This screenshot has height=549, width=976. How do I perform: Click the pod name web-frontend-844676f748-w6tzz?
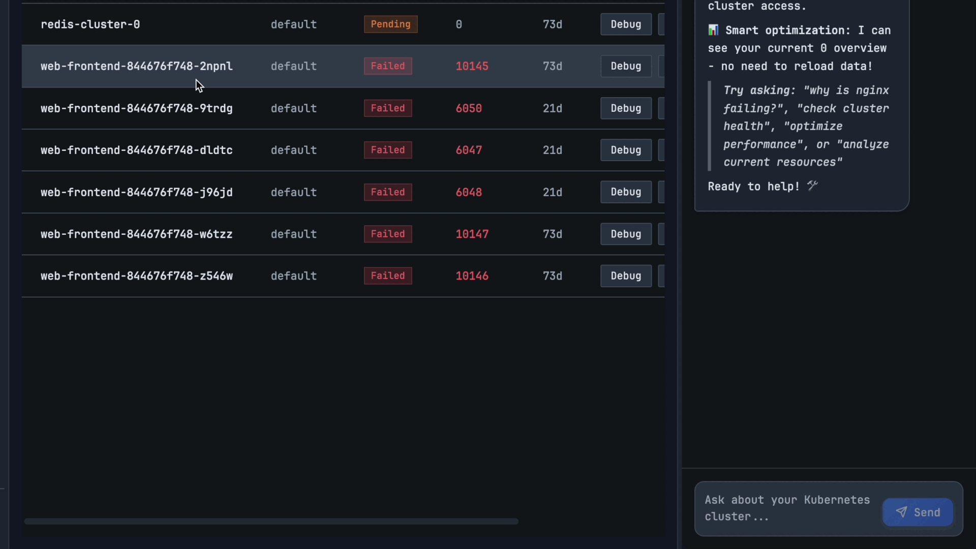pos(136,234)
